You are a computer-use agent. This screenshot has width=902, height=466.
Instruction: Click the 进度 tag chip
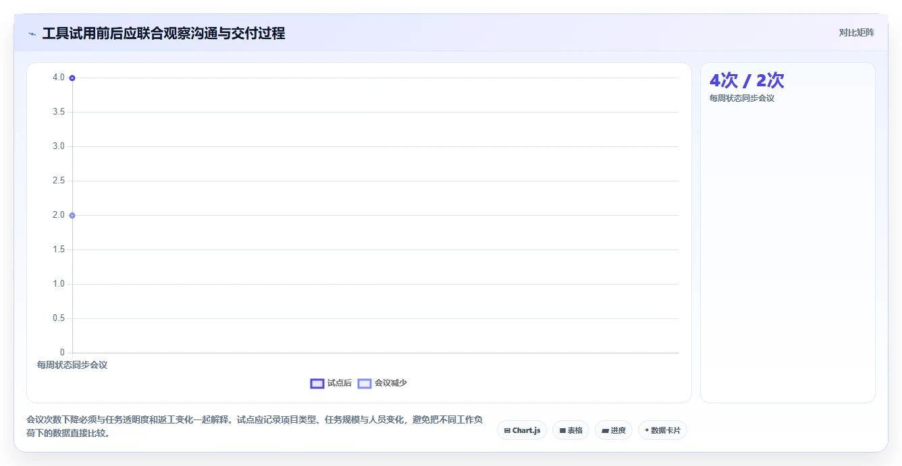613,430
